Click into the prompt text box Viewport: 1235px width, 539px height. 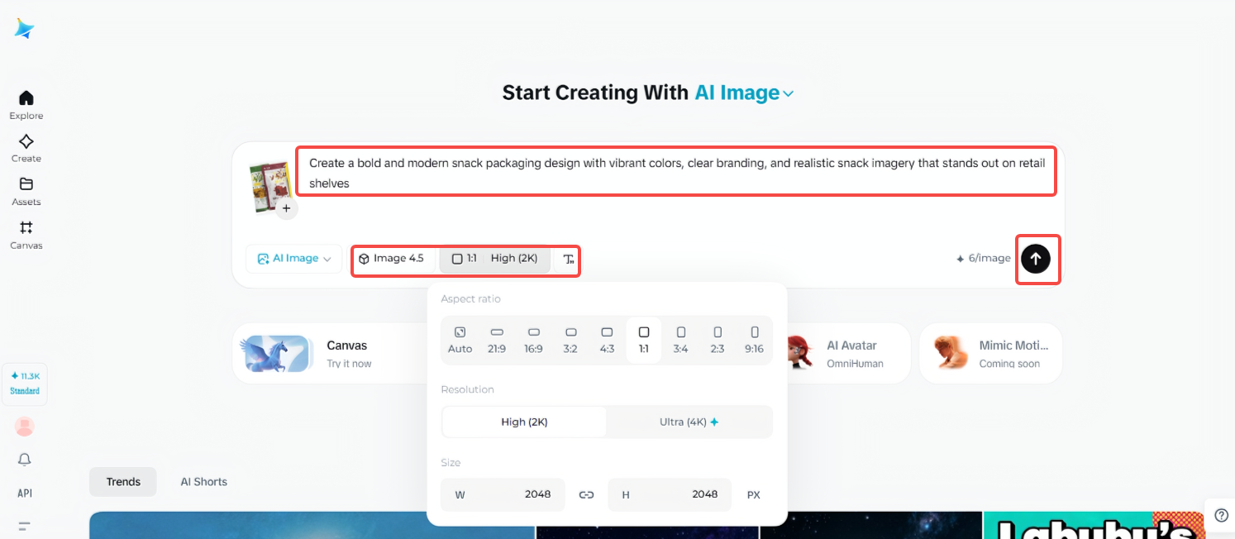[x=676, y=173]
